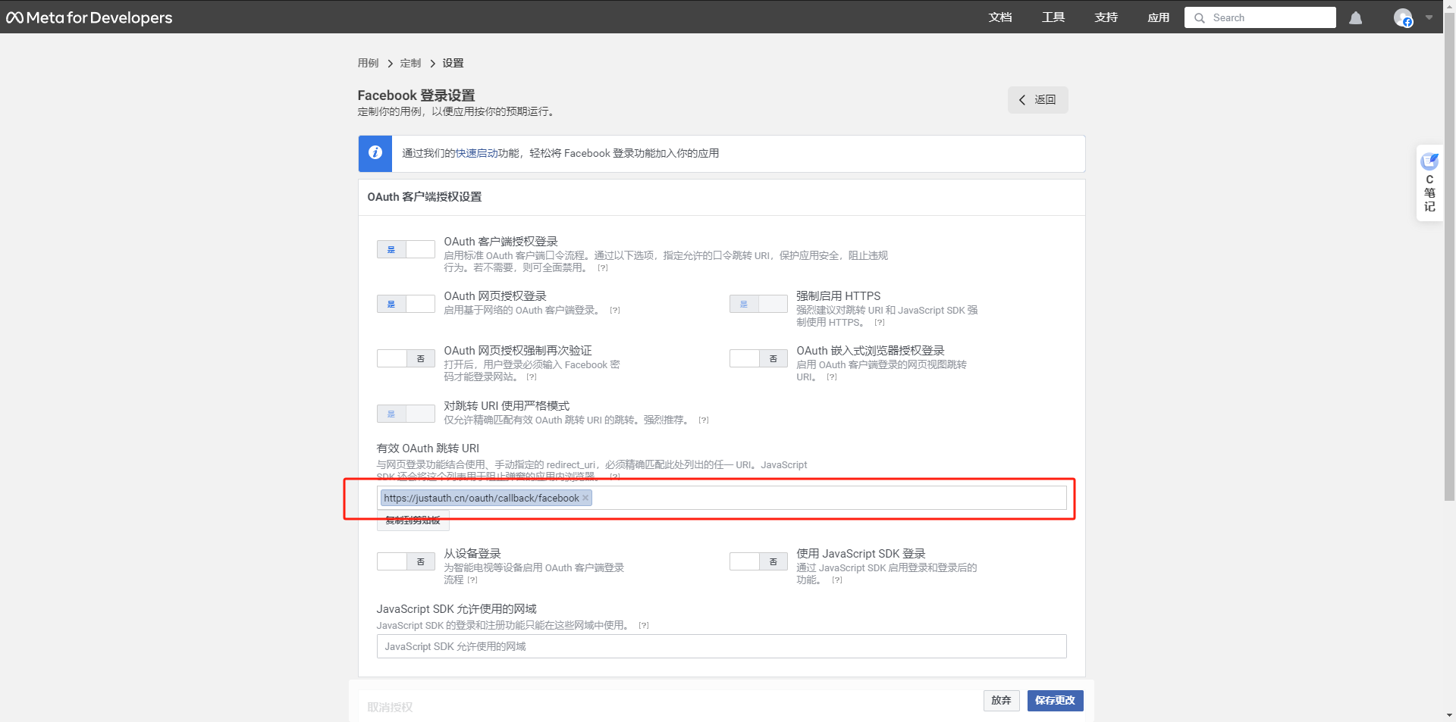Go to 用例 breadcrumb

click(368, 63)
